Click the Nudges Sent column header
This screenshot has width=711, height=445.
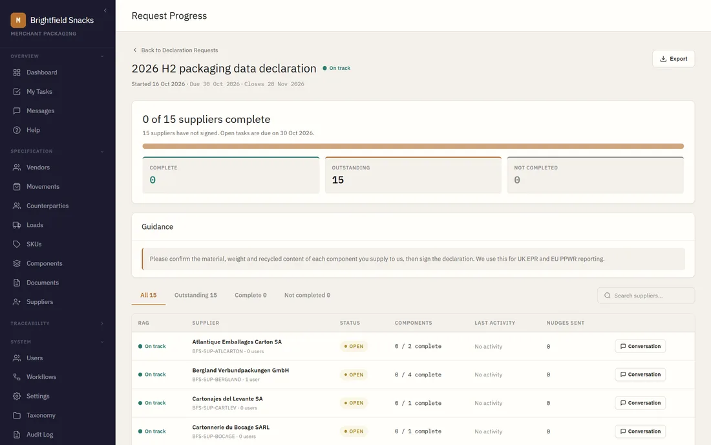[565, 323]
